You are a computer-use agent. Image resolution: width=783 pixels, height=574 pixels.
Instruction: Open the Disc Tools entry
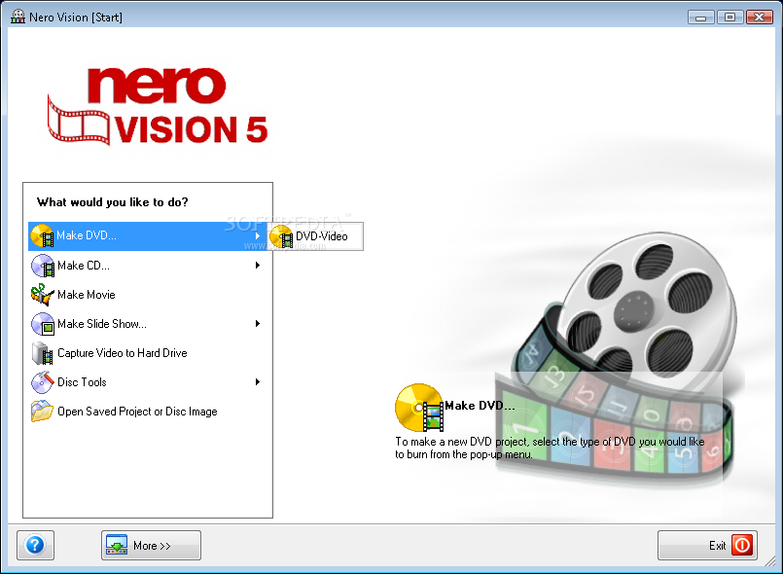(x=148, y=382)
